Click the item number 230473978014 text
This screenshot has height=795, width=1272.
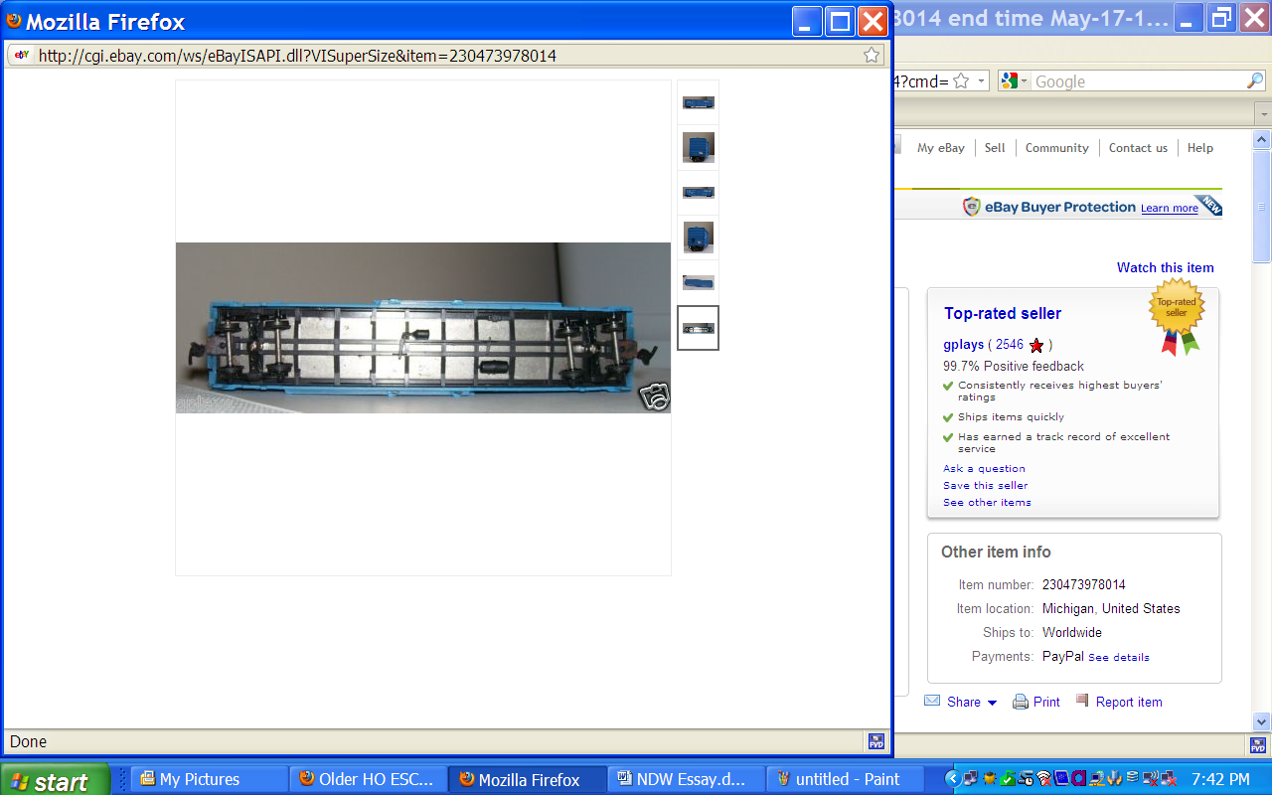point(1084,585)
